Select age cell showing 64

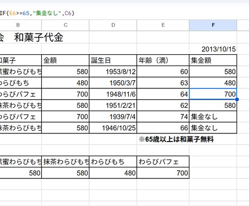163,94
